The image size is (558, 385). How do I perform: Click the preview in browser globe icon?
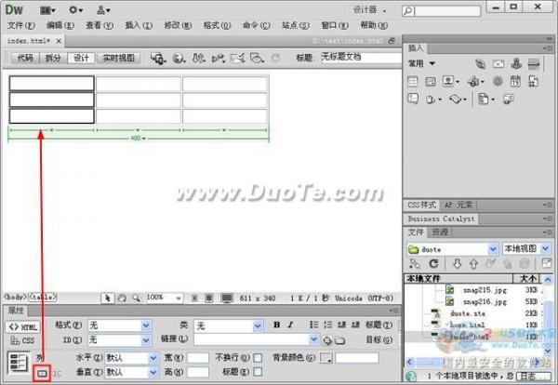tap(178, 58)
